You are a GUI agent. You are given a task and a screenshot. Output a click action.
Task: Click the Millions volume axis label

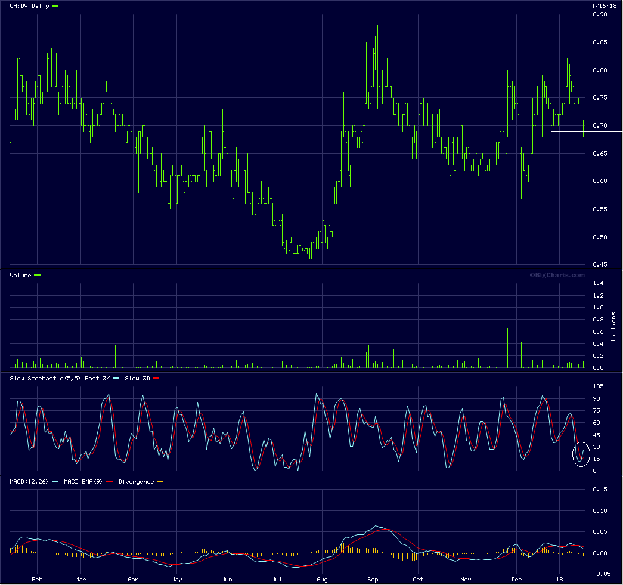614,326
